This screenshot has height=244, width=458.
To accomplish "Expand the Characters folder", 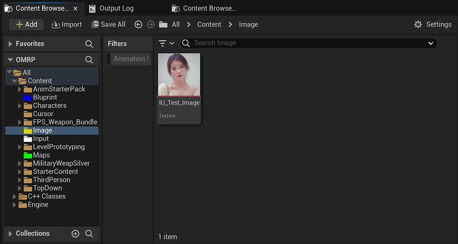I will 20,105.
